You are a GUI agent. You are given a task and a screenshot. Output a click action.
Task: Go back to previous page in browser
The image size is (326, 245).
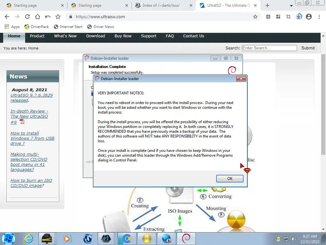pyautogui.click(x=7, y=17)
